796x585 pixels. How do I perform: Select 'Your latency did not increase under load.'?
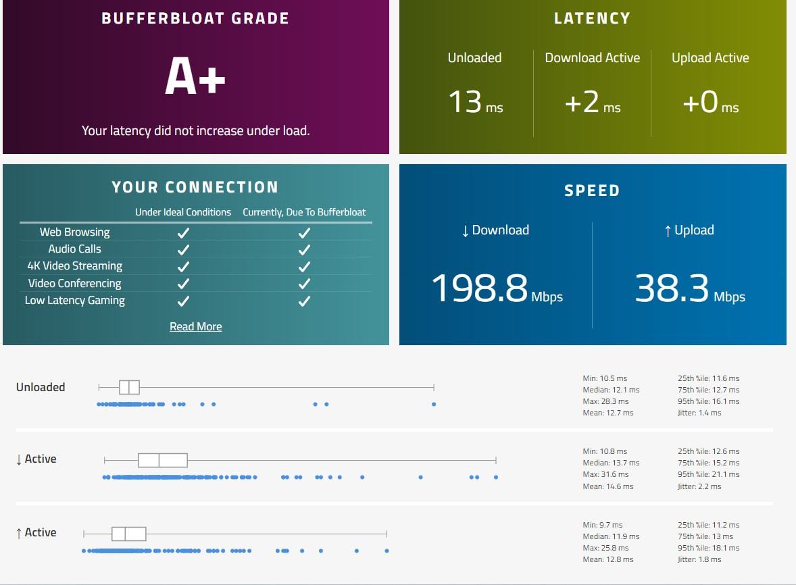pos(195,130)
